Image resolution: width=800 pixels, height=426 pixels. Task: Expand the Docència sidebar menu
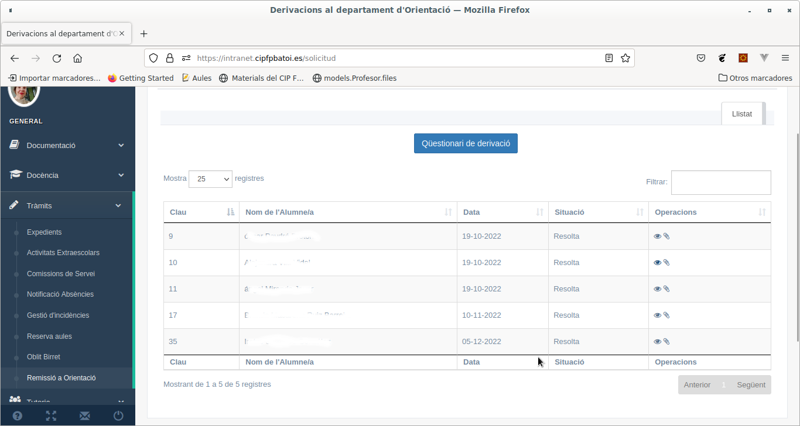[x=67, y=175]
